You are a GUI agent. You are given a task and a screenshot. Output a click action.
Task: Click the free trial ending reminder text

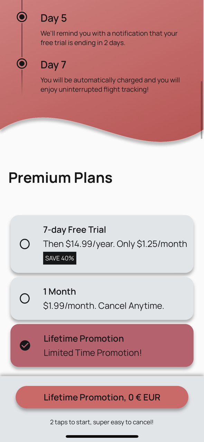[x=109, y=38]
